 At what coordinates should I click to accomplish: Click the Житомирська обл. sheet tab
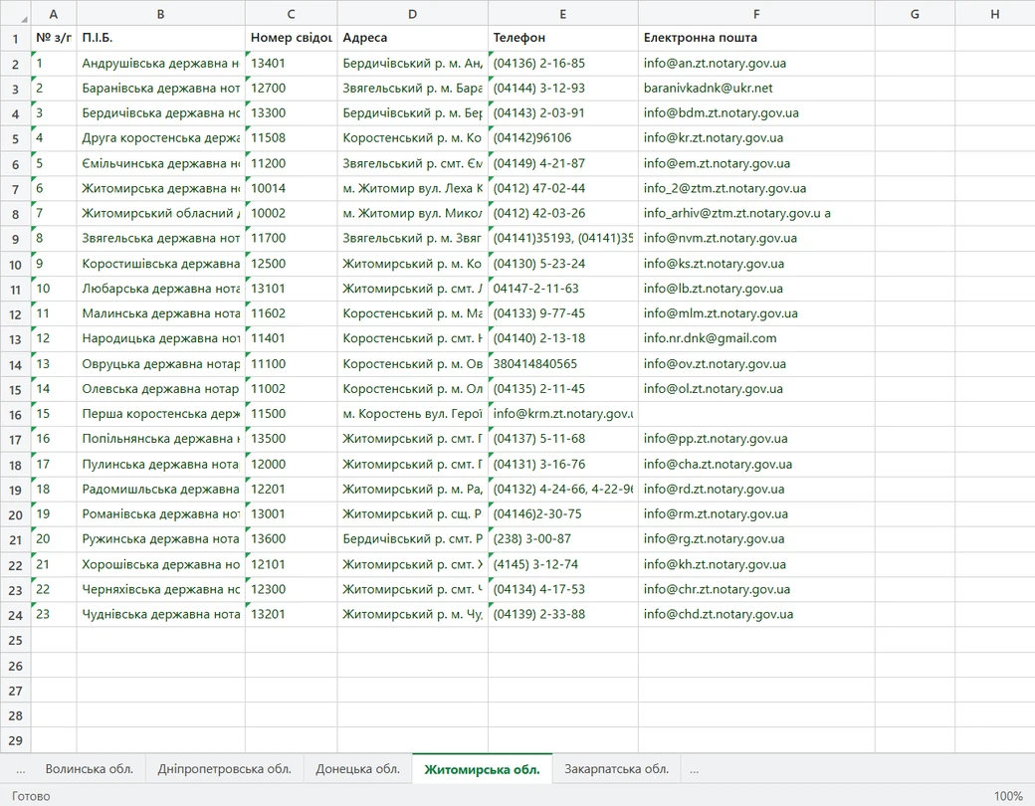coord(482,769)
